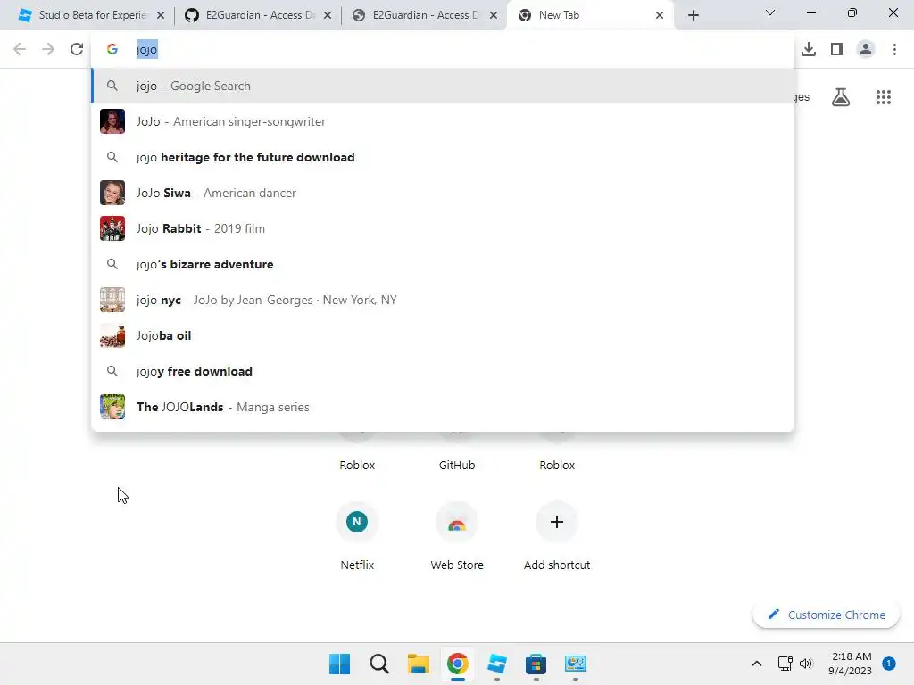Pick JoJo American singer-songwriter suggestion

tap(443, 121)
